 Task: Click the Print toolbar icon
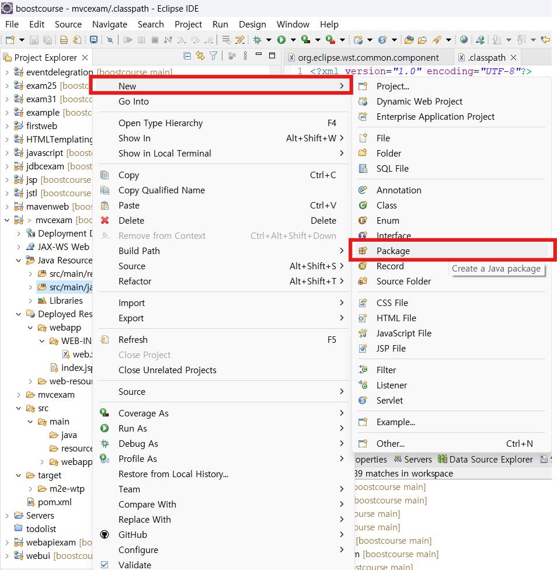(64, 40)
